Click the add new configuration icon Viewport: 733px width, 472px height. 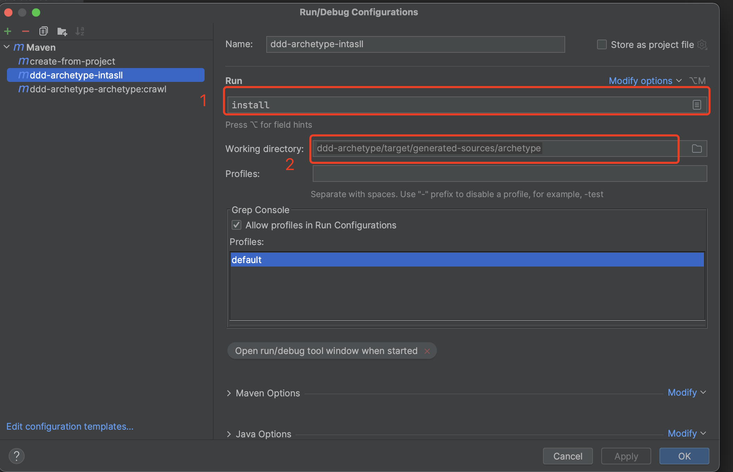pyautogui.click(x=9, y=31)
